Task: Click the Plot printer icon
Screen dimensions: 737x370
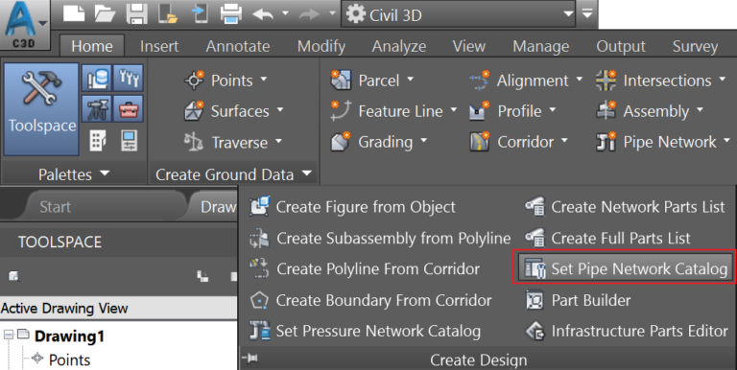Action: coord(231,13)
